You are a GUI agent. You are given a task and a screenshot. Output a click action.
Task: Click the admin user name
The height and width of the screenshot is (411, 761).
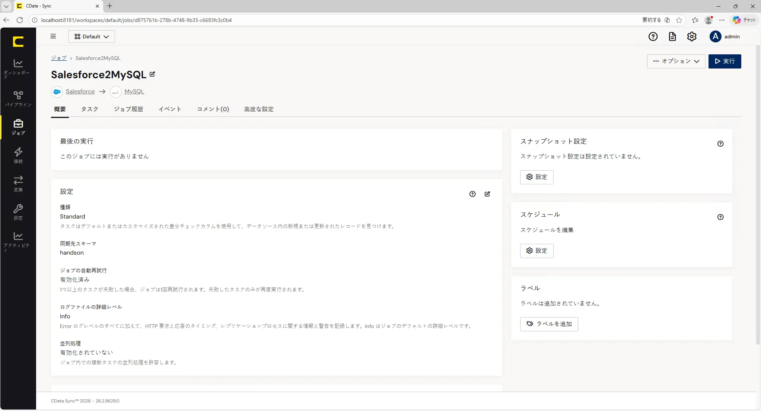[732, 36]
